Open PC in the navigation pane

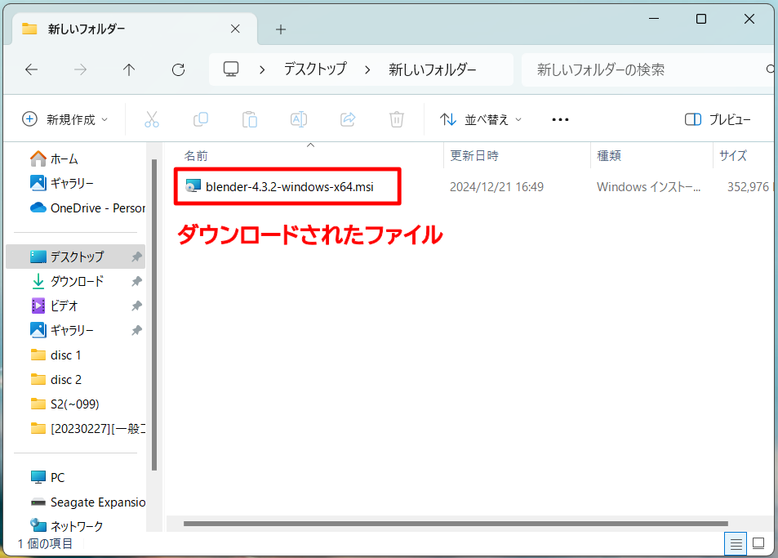coord(75,478)
